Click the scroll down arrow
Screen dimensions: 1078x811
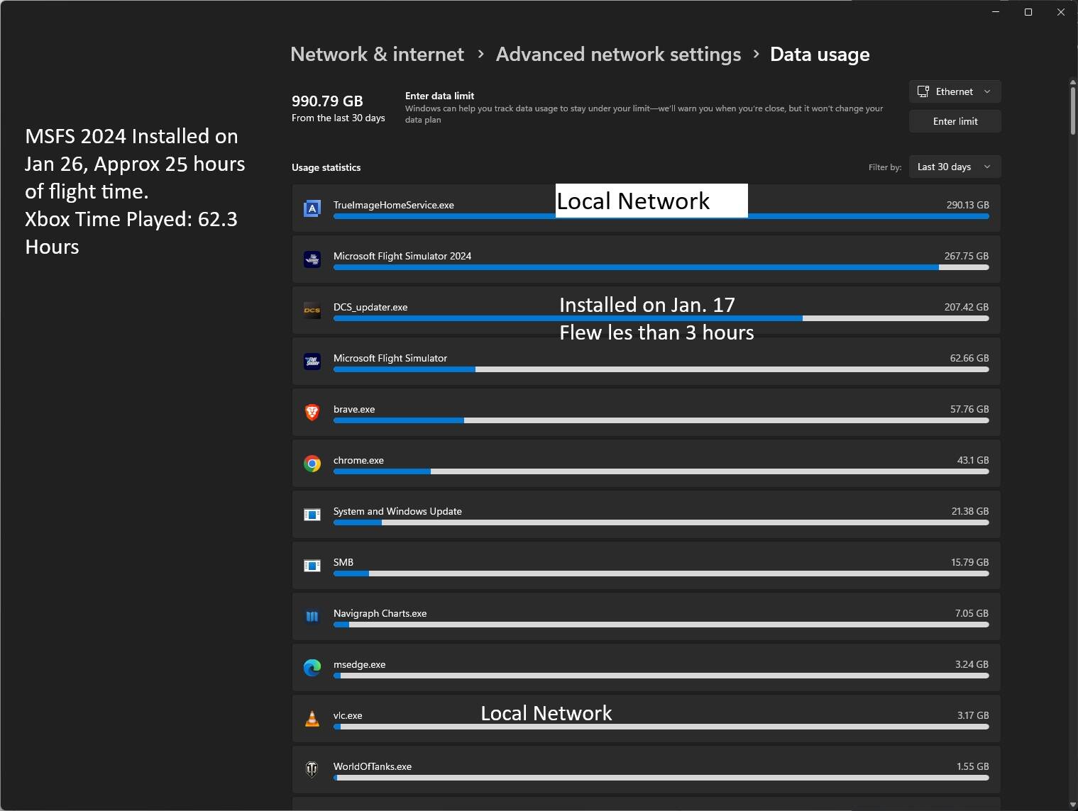pos(1073,805)
